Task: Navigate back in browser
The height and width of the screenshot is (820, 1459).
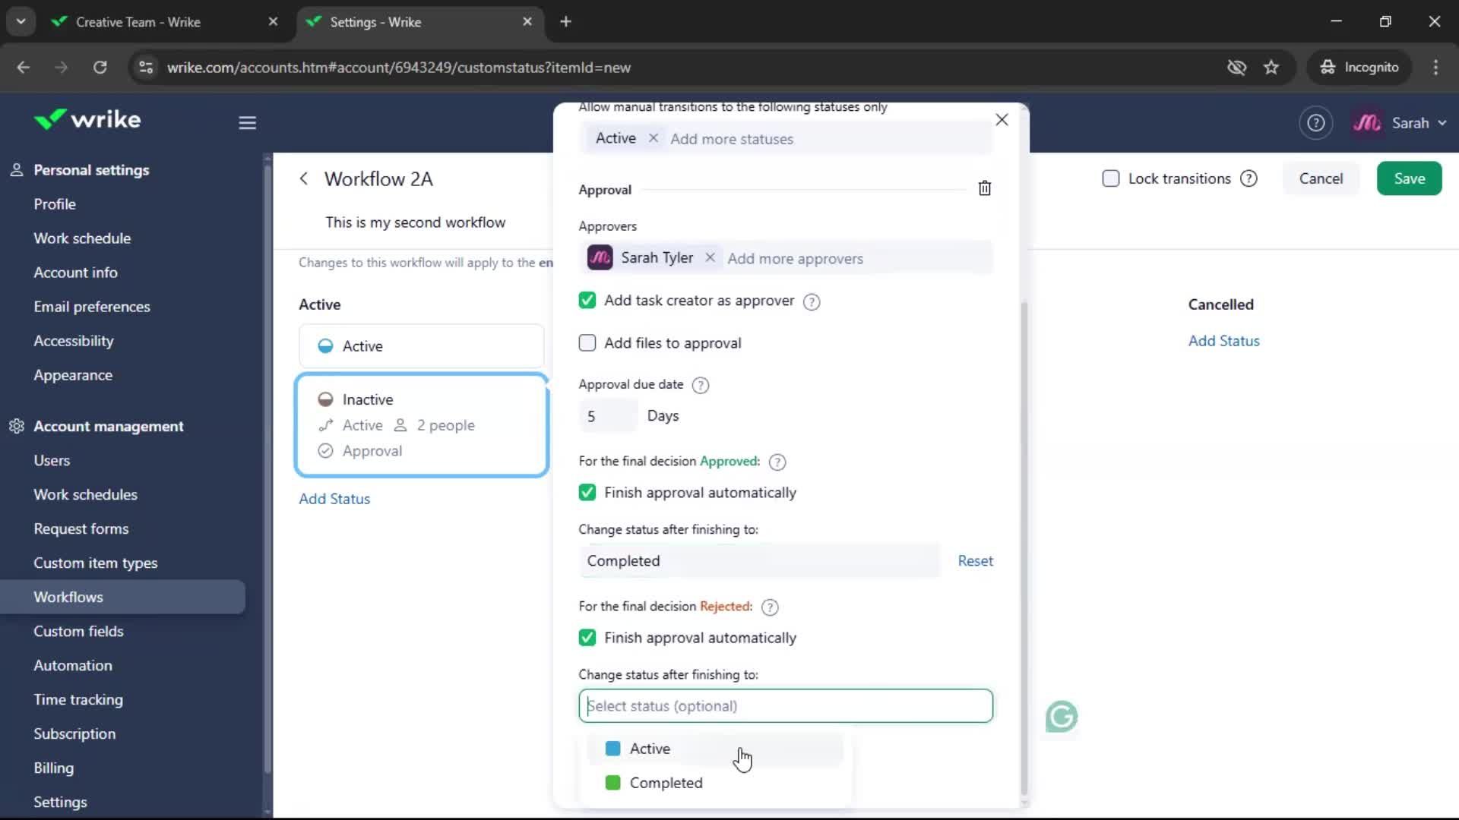Action: tap(24, 68)
